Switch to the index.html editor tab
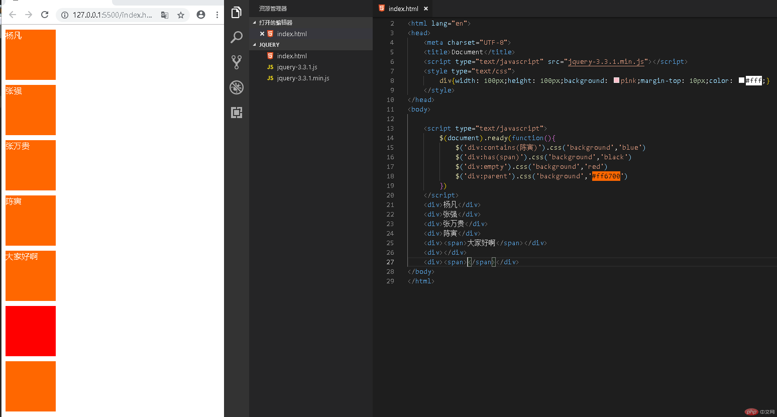Viewport: 777px width, 417px height. (x=403, y=9)
